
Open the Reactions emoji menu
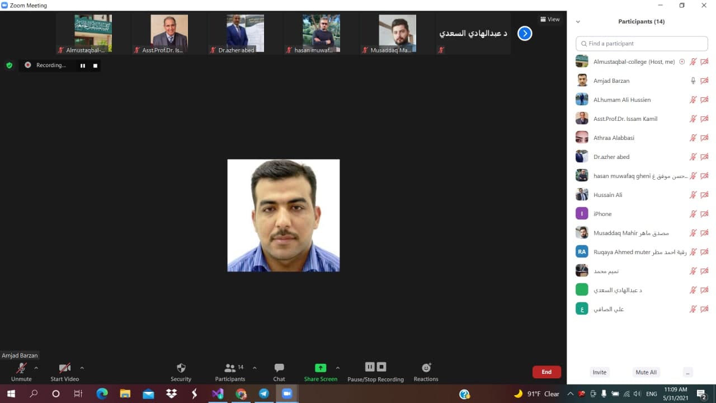click(426, 372)
